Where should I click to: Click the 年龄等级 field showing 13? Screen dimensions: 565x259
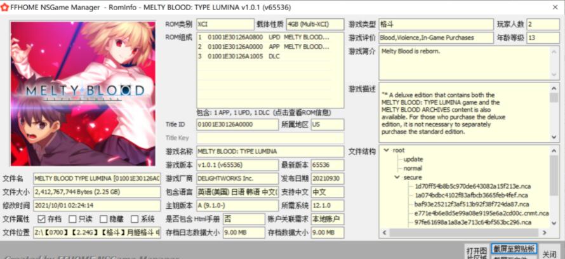(543, 38)
